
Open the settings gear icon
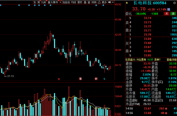pos(175,3)
